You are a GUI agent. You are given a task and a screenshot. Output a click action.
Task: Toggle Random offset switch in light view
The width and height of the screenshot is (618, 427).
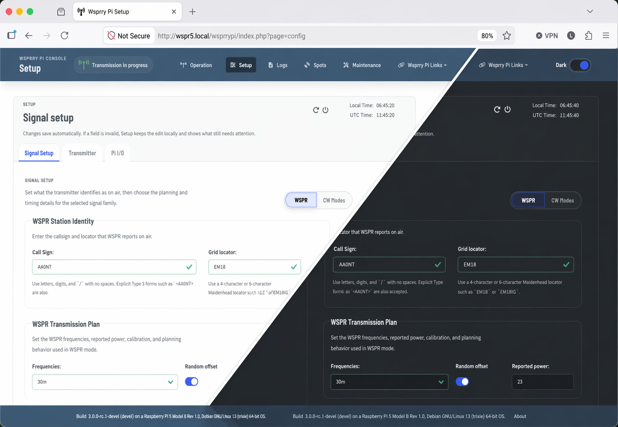pos(192,382)
